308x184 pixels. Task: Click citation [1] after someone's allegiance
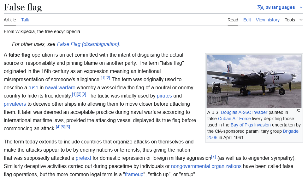103,78
